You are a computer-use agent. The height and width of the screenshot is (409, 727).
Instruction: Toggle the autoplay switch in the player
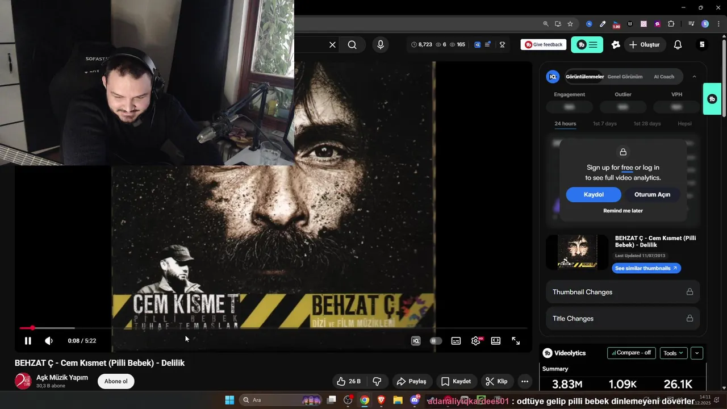[x=436, y=341]
